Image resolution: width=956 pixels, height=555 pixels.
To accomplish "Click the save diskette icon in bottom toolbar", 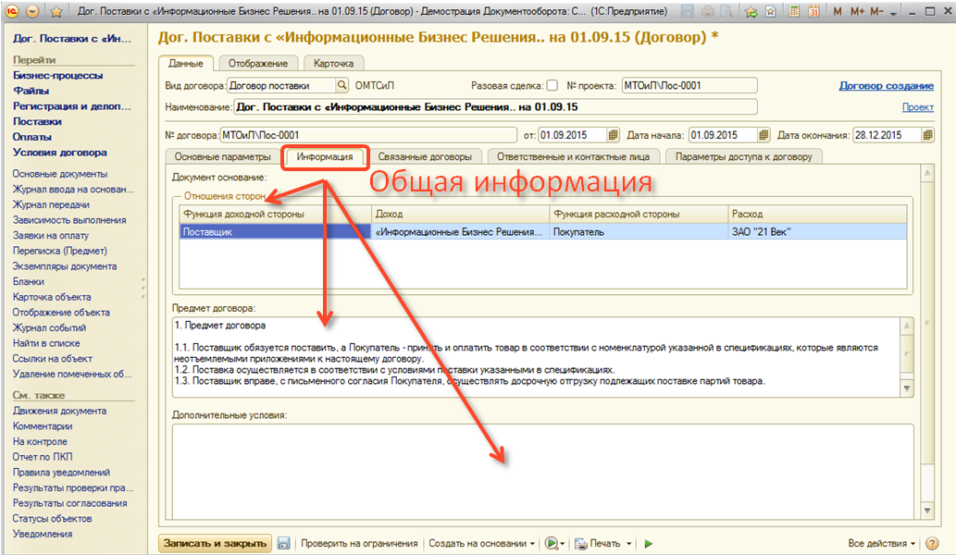I will click(x=284, y=544).
